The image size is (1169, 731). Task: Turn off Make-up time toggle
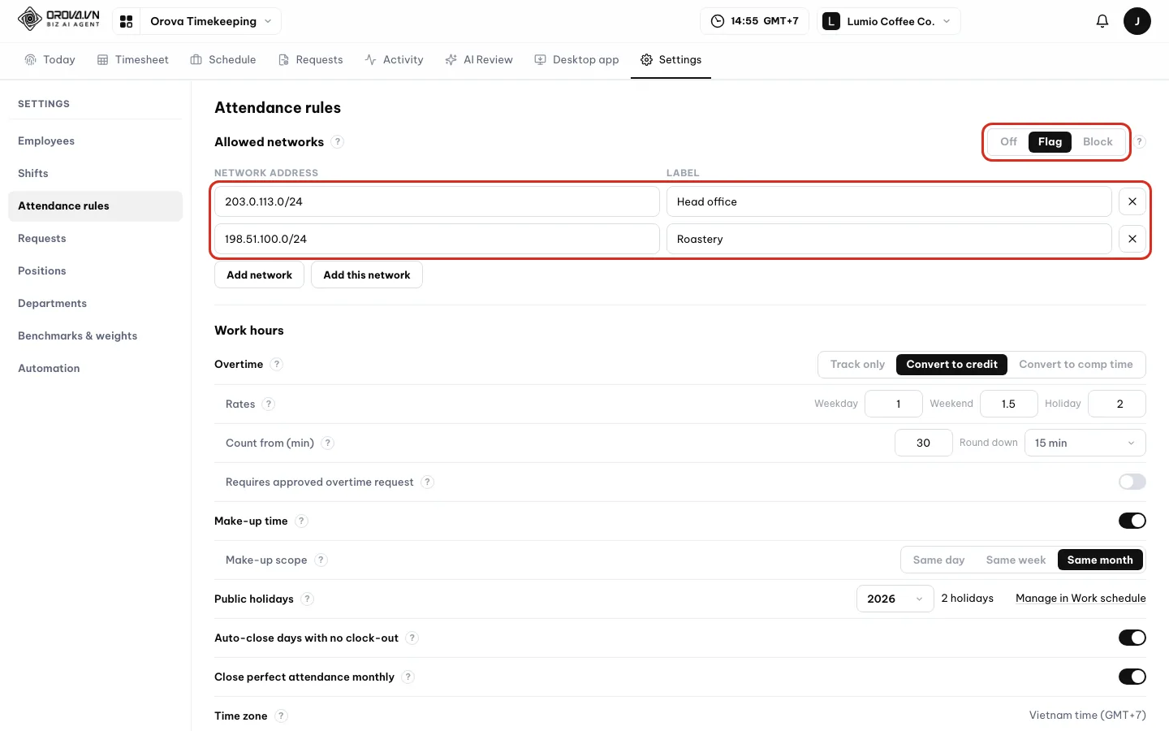pyautogui.click(x=1132, y=521)
